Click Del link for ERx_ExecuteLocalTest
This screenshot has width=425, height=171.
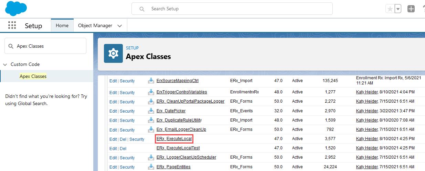(123, 149)
